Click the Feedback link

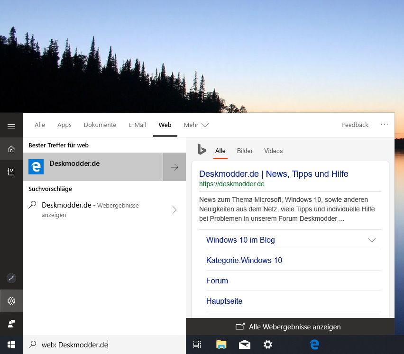coord(355,125)
